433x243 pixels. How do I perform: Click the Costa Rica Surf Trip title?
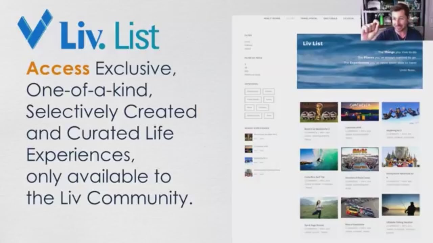(315, 177)
